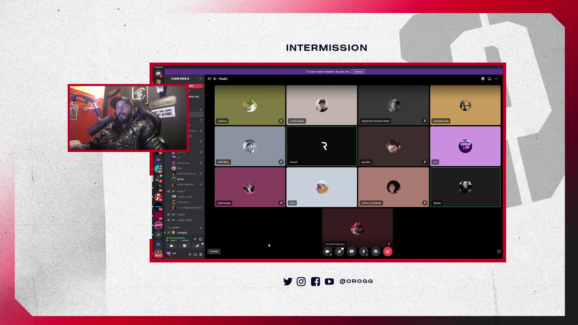Click the sidebar rocket activity button
The height and width of the screenshot is (325, 578).
click(x=197, y=246)
